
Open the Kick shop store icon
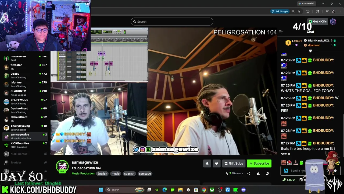tap(301, 180)
